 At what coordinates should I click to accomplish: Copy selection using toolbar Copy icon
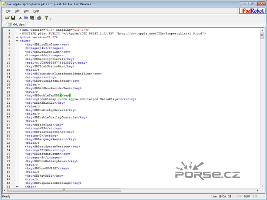26,18
